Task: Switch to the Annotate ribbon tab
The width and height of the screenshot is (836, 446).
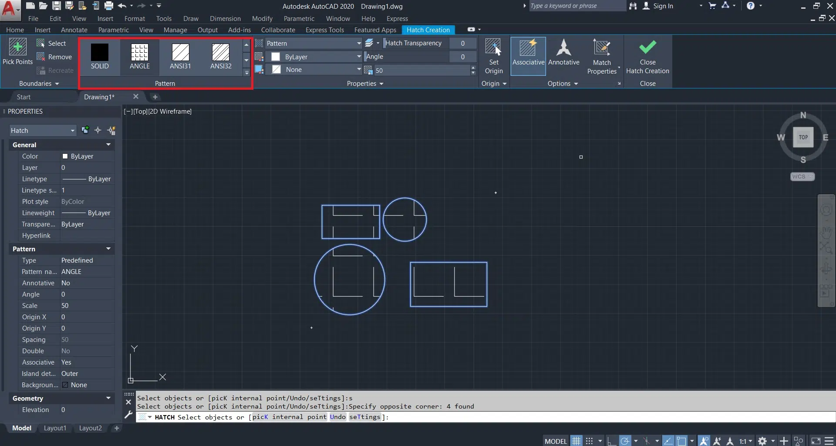Action: 74,30
